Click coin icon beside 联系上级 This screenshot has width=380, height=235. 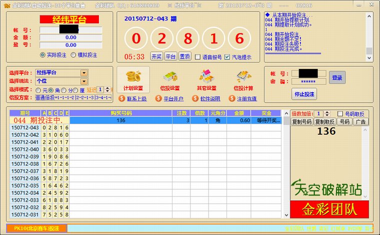point(121,98)
